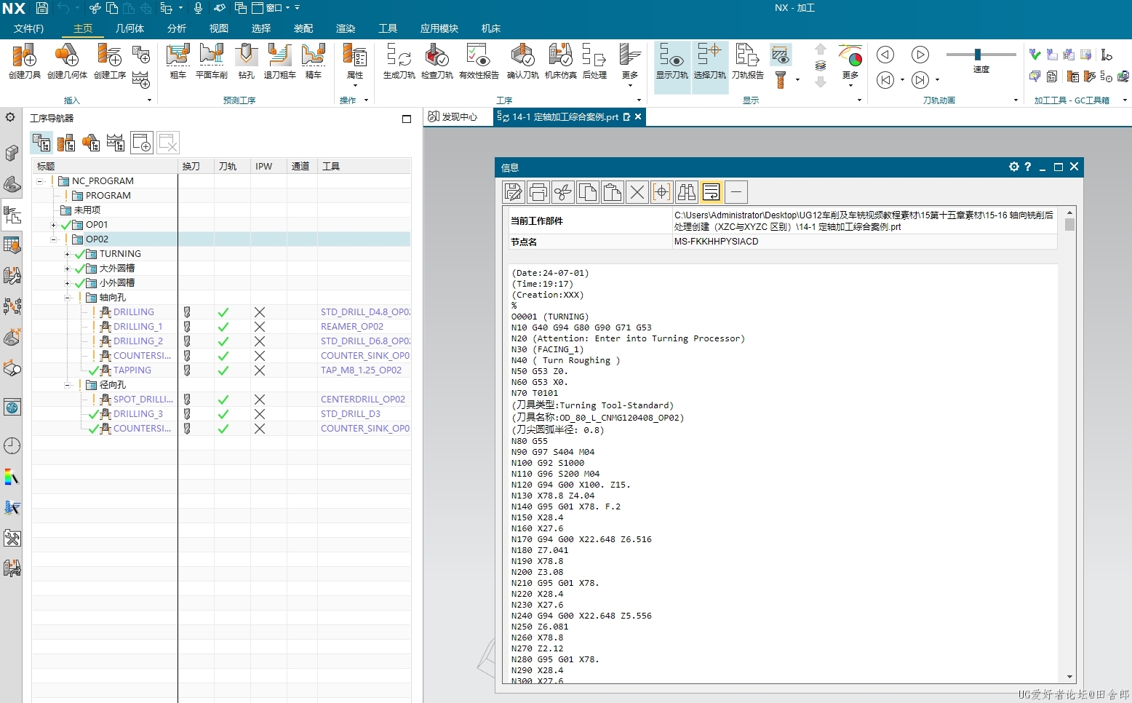This screenshot has height=703, width=1132.
Task: Open 更多 dropdown in 显示 group
Action: point(850,65)
